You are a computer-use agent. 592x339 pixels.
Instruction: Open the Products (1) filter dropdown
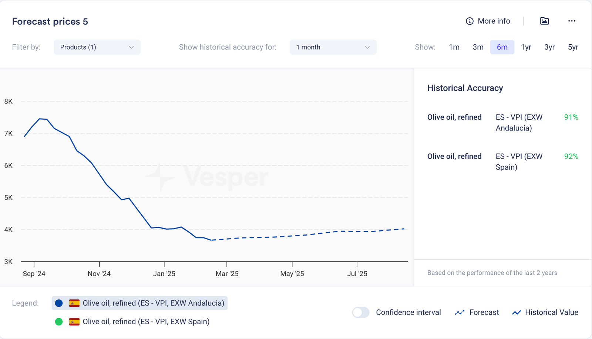[97, 47]
